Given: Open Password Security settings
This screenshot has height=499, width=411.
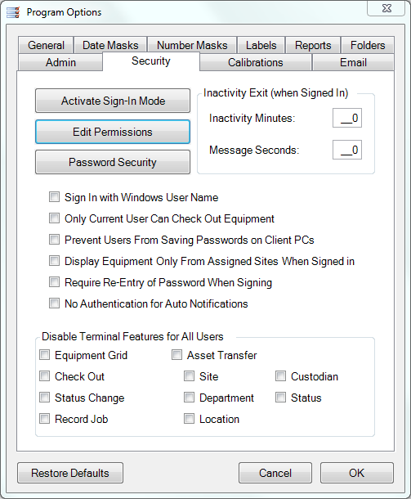Looking at the screenshot, I should pos(113,162).
